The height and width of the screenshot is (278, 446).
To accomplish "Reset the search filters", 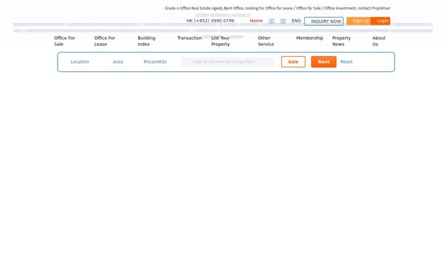I will (x=346, y=62).
